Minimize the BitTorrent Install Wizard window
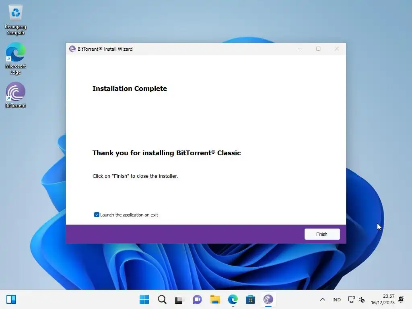Image resolution: width=412 pixels, height=309 pixels. (300, 49)
